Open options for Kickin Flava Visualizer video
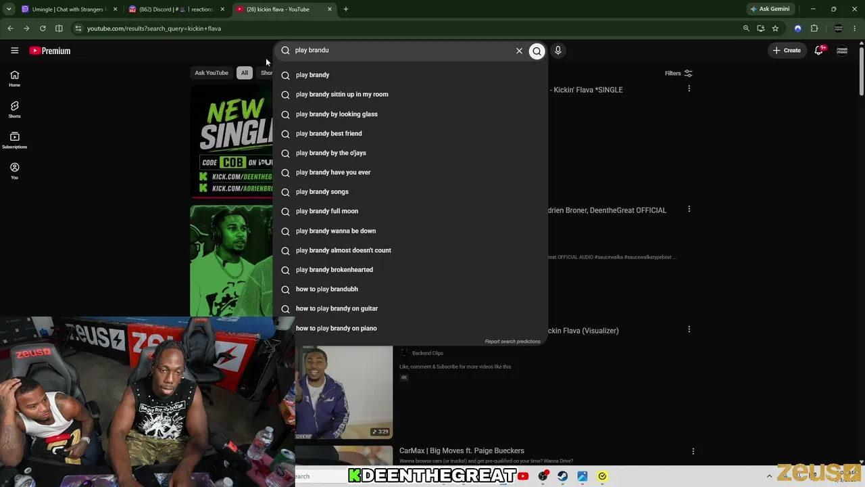Viewport: 865px width, 487px height. pyautogui.click(x=689, y=329)
